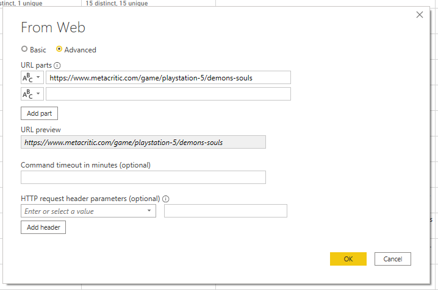Image resolution: width=438 pixels, height=290 pixels.
Task: Click the empty second URL part field
Action: pos(168,94)
